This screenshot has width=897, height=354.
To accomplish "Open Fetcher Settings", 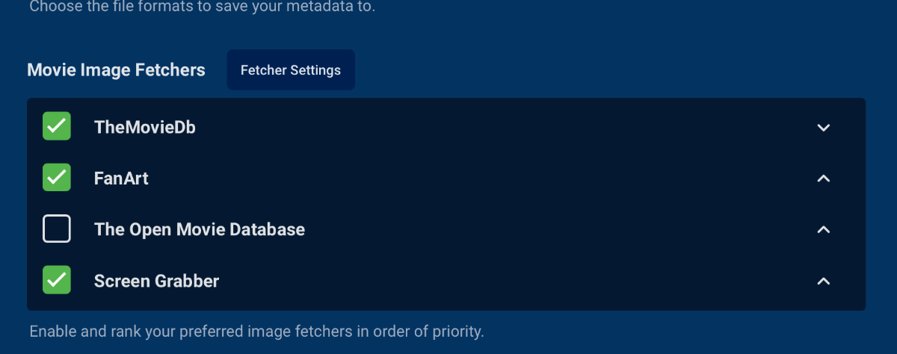I will pos(291,70).
